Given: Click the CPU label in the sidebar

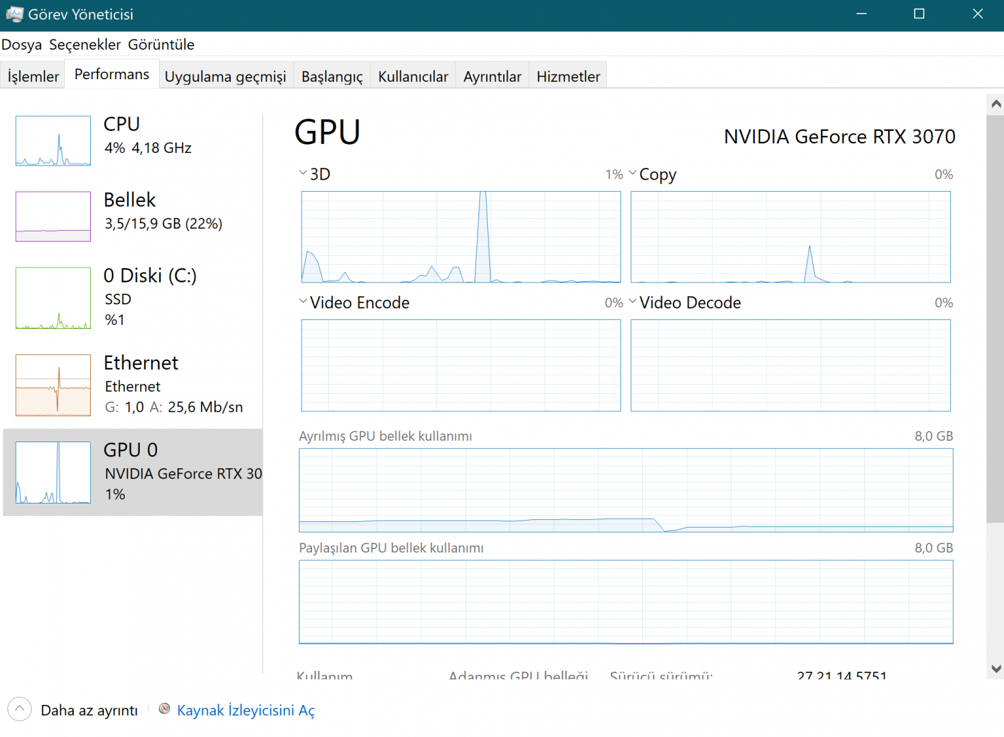Looking at the screenshot, I should 121,124.
